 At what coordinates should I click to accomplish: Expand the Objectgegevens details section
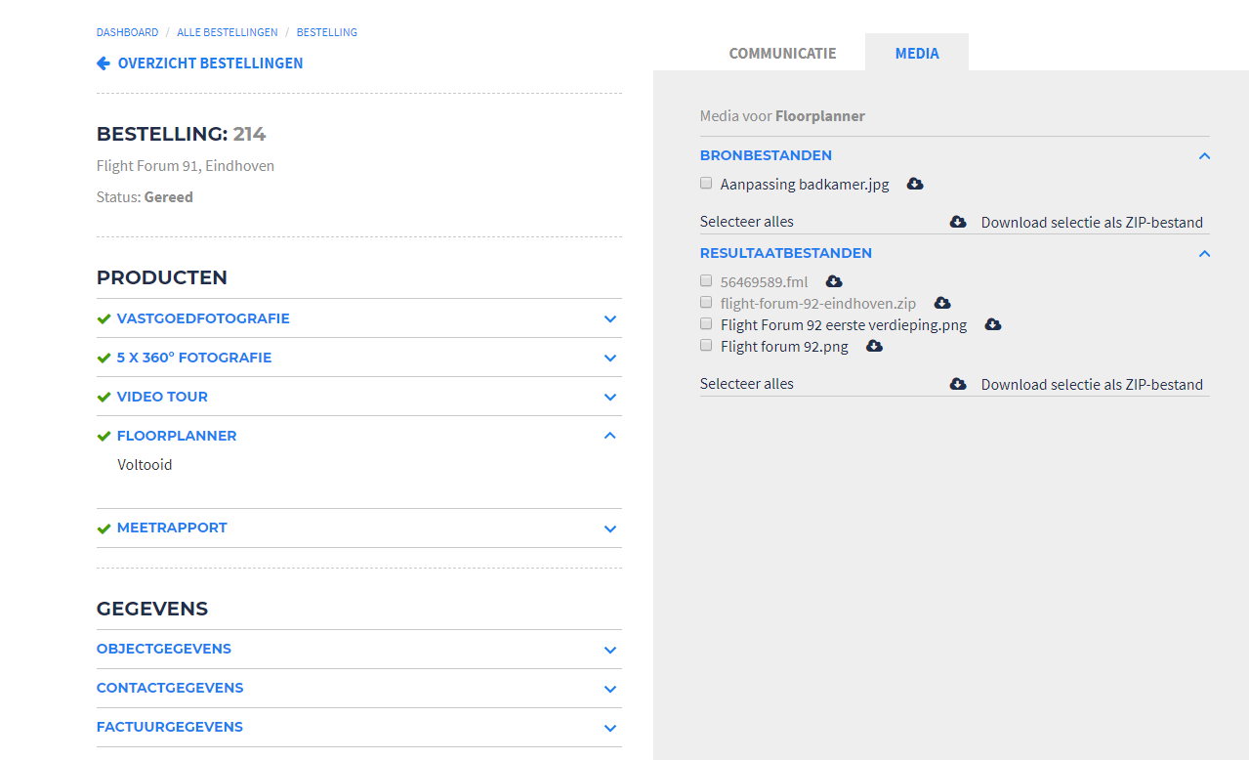tap(610, 650)
